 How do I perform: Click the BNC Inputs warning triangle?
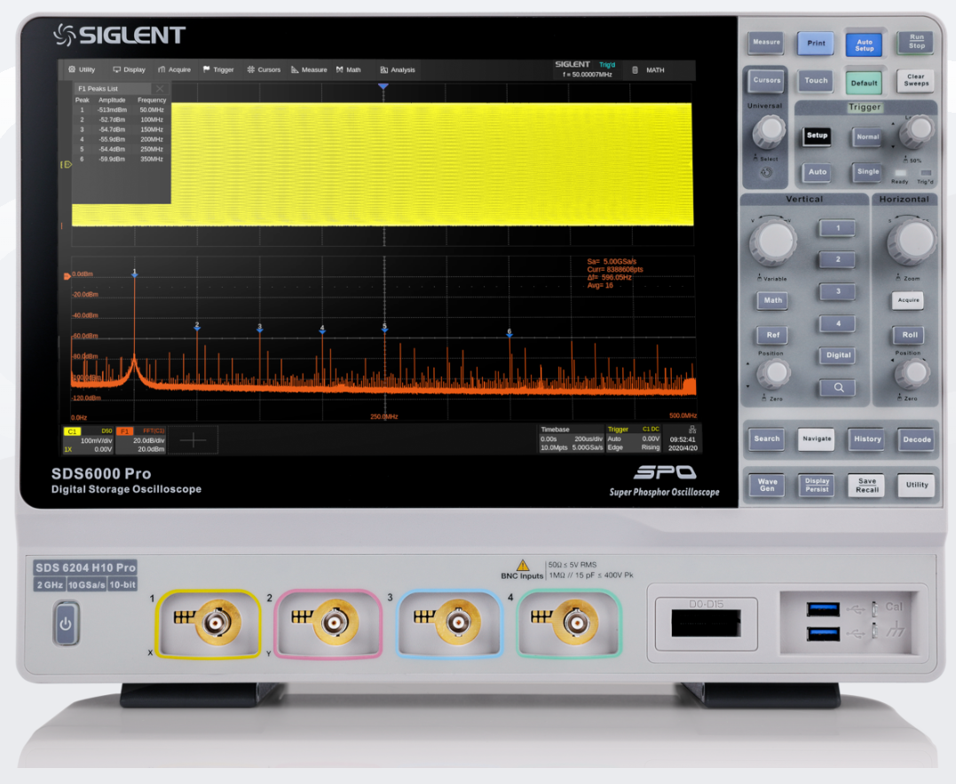(523, 566)
